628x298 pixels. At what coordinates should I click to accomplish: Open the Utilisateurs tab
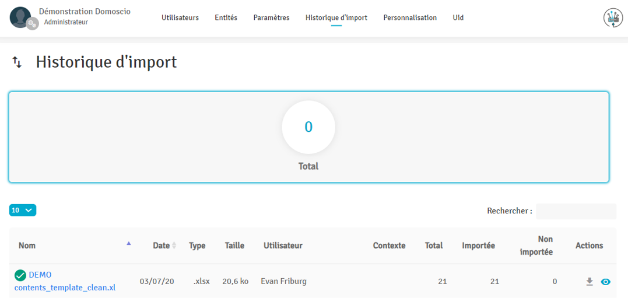point(180,17)
